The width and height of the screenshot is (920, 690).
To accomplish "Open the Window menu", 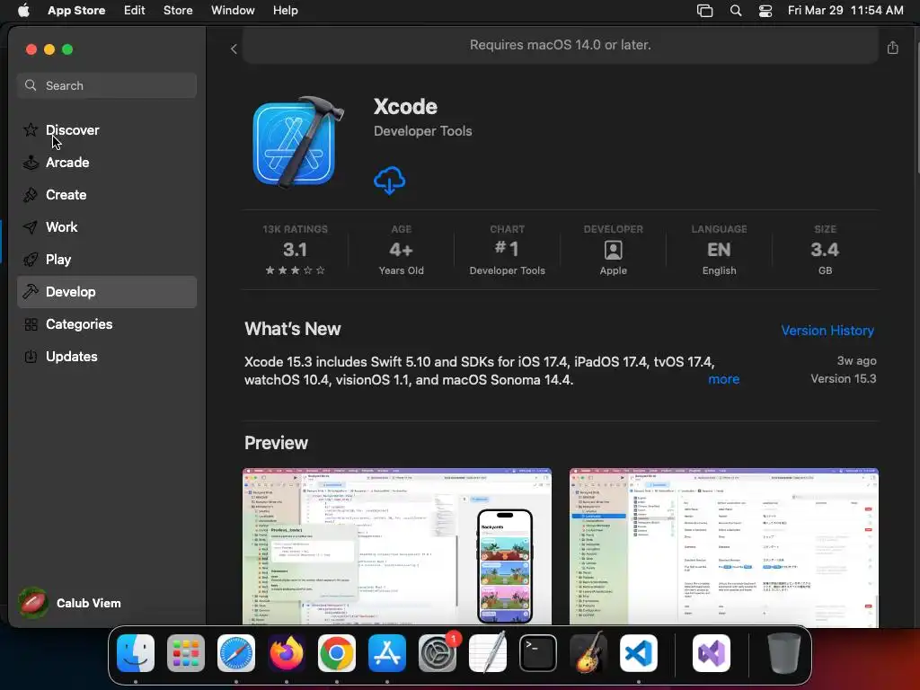I will [x=233, y=11].
